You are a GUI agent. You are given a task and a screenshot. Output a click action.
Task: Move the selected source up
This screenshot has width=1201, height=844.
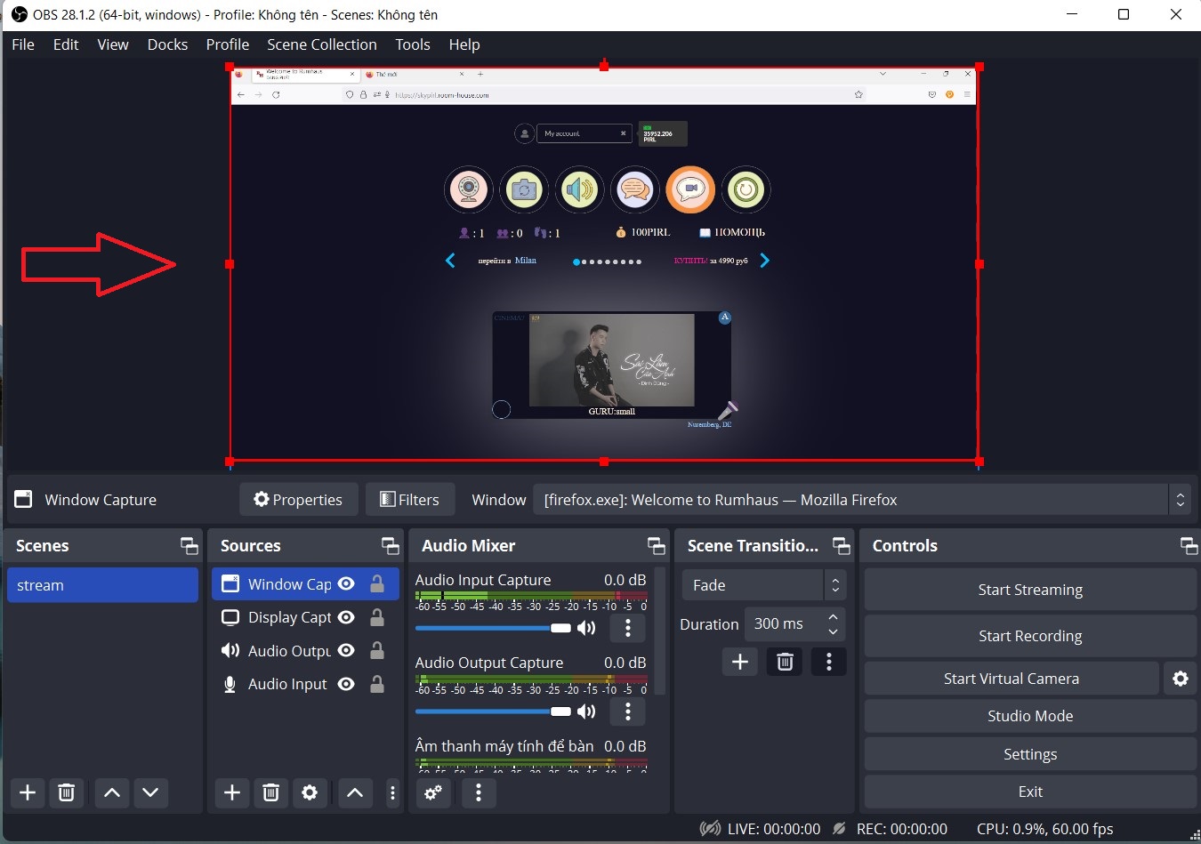coord(355,792)
